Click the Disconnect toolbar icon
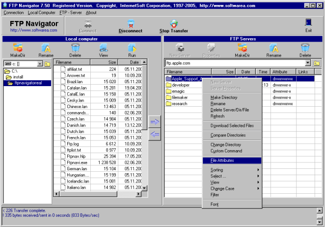 coord(131,24)
